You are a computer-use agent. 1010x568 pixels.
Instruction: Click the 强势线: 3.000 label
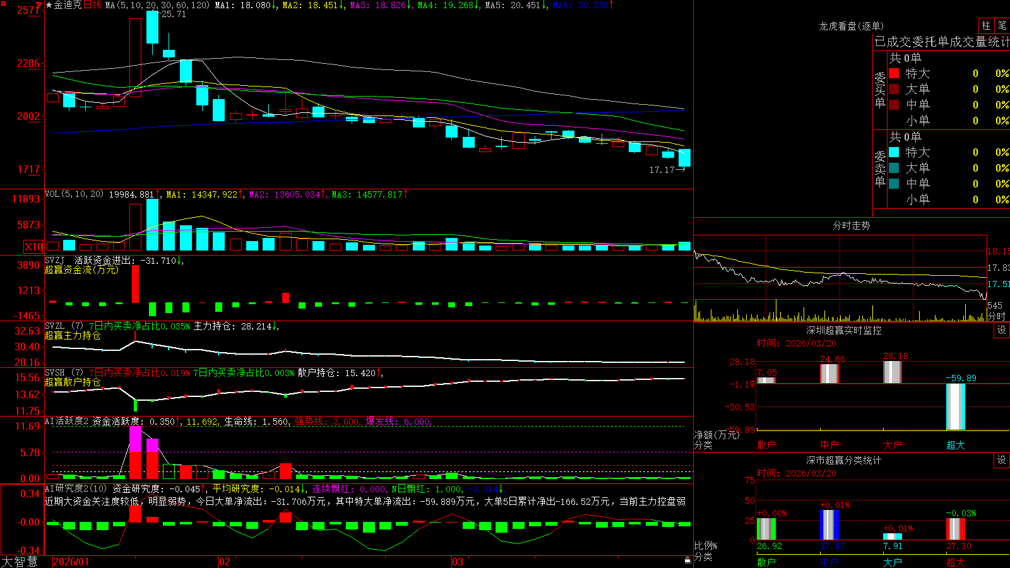(x=328, y=422)
